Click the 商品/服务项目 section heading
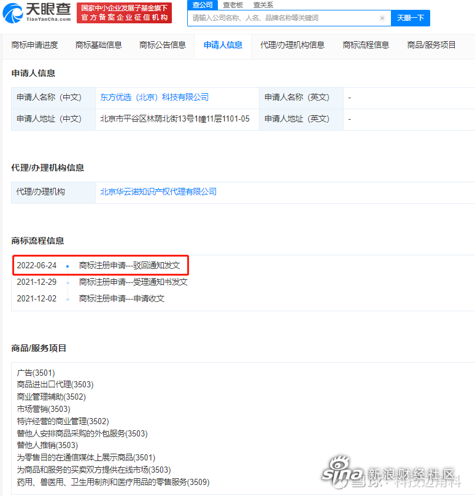 [x=39, y=348]
